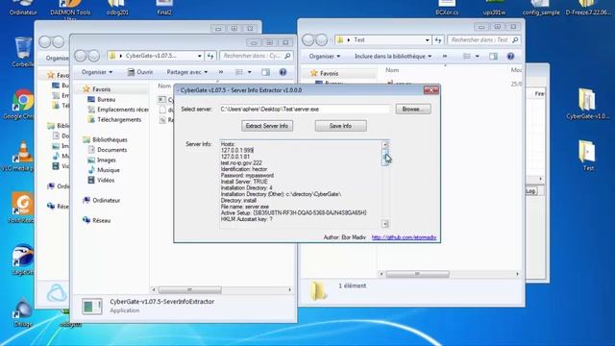Open Ordinateur desktop icon
Image resolution: width=615 pixels, height=346 pixels.
click(23, 8)
